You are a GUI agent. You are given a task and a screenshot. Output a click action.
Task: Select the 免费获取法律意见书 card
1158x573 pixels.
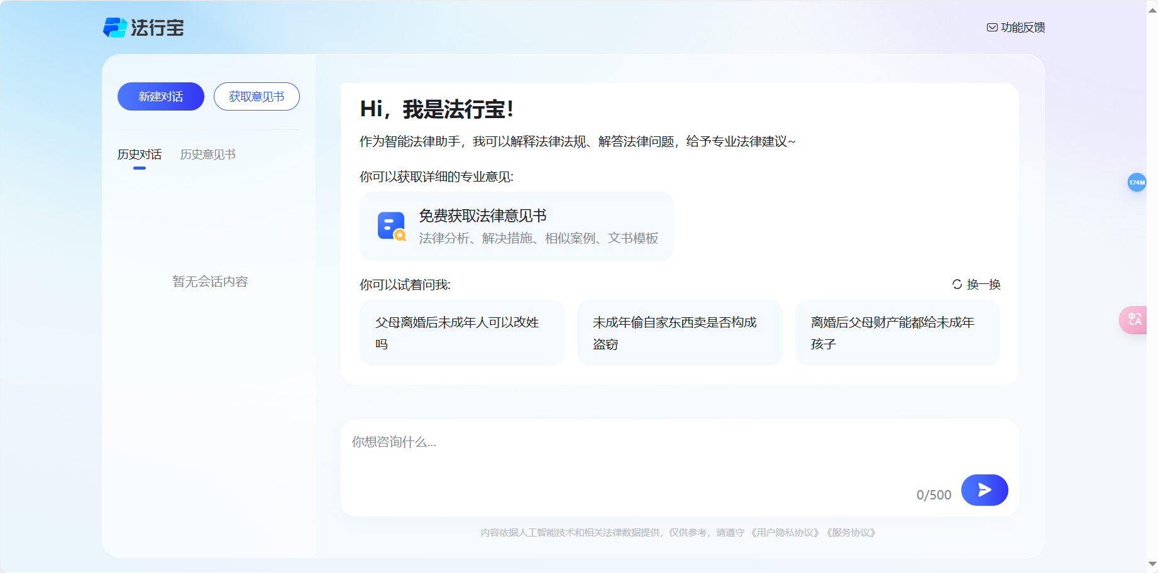516,226
